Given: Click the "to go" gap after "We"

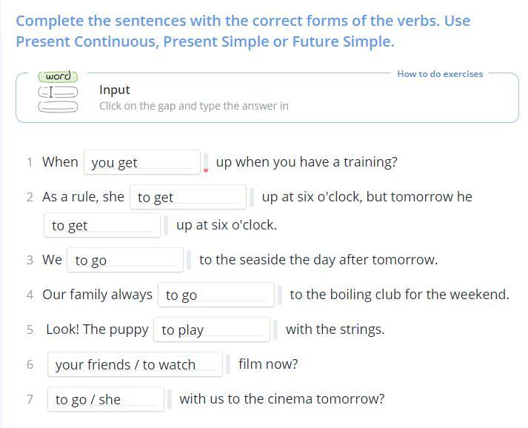Looking at the screenshot, I should point(125,260).
